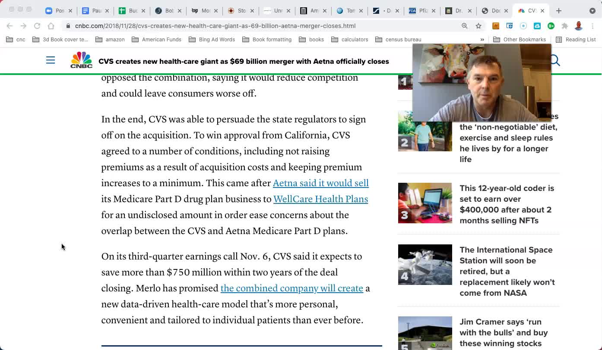Go to the browser home page

[51, 26]
